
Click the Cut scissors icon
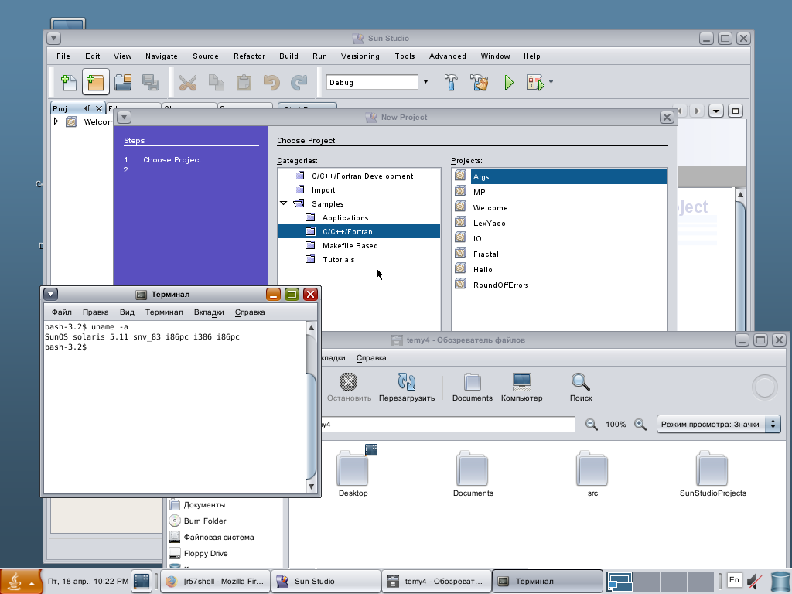[188, 82]
